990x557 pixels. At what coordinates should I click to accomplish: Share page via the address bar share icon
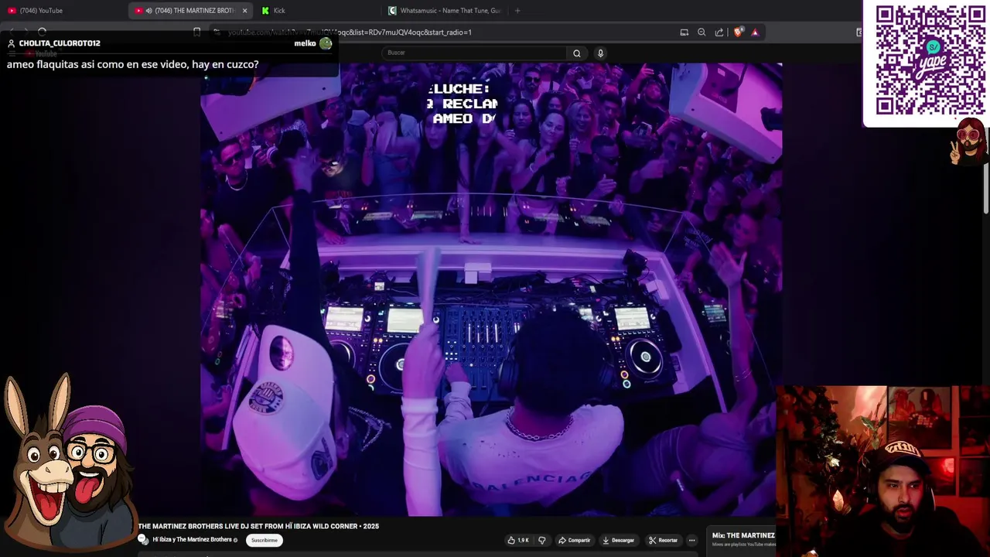[x=719, y=32]
